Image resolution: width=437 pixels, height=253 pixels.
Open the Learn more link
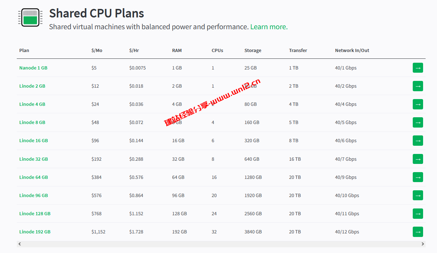tap(269, 27)
